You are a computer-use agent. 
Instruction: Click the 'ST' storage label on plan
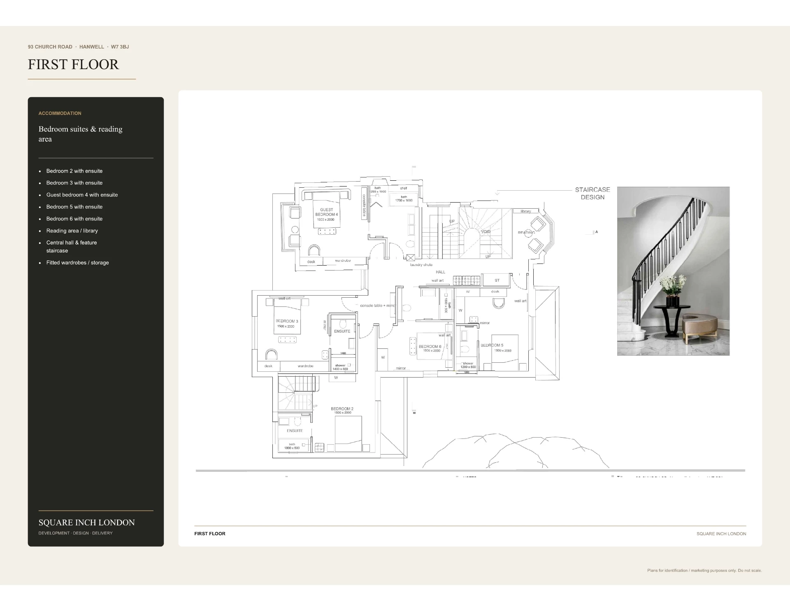(497, 280)
